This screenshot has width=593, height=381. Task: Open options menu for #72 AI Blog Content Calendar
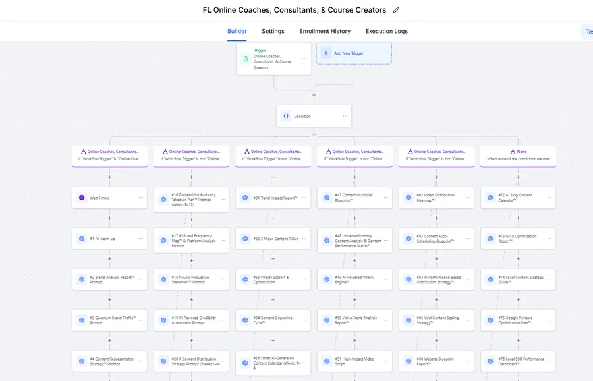click(549, 198)
